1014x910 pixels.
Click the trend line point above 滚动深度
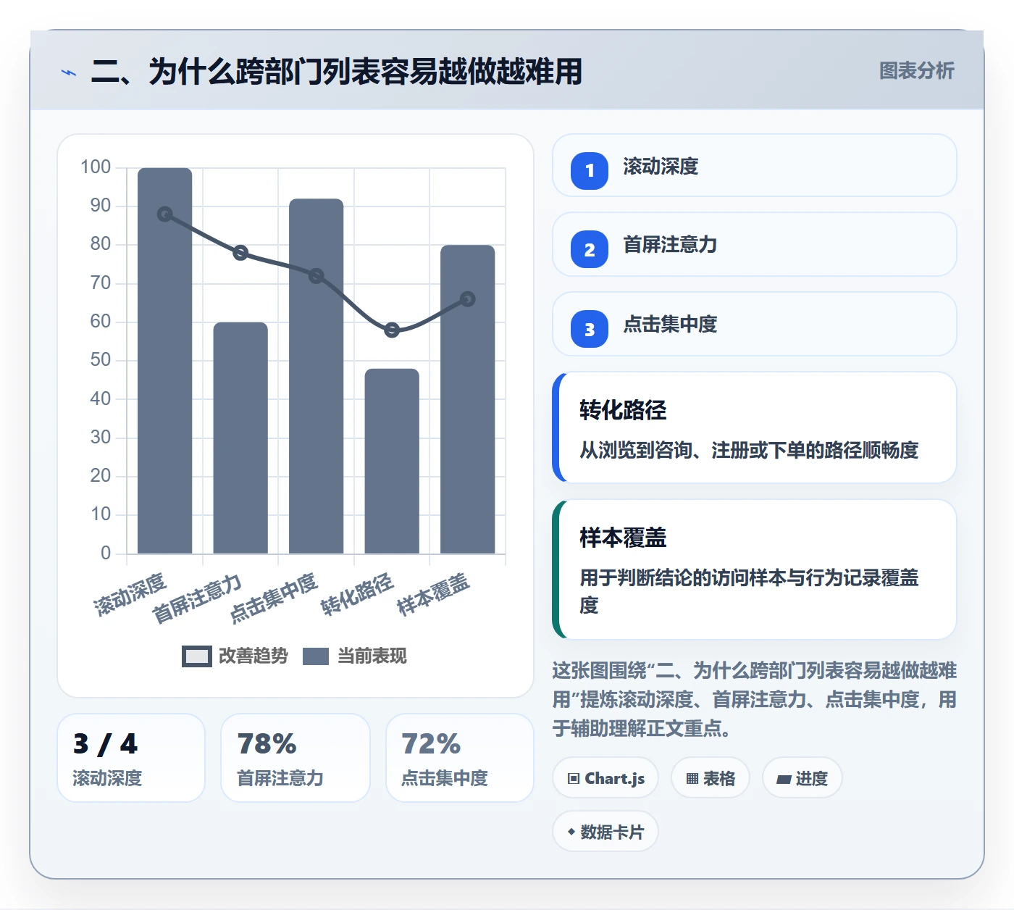click(165, 214)
